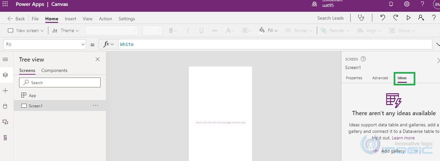Switch to the Properties tab
This screenshot has width=440, height=161.
click(x=354, y=78)
